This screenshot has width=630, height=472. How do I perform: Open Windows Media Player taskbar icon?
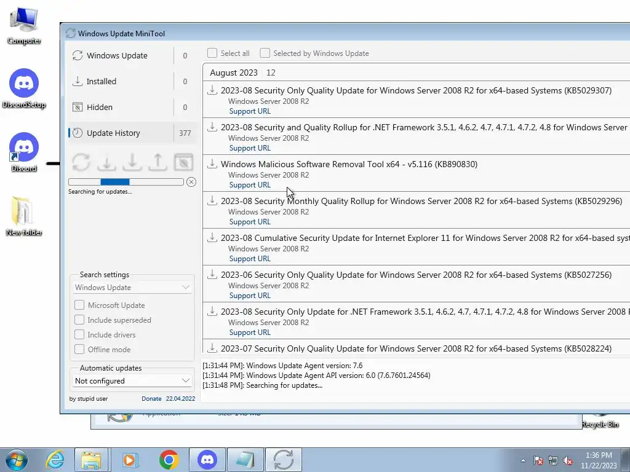129,460
